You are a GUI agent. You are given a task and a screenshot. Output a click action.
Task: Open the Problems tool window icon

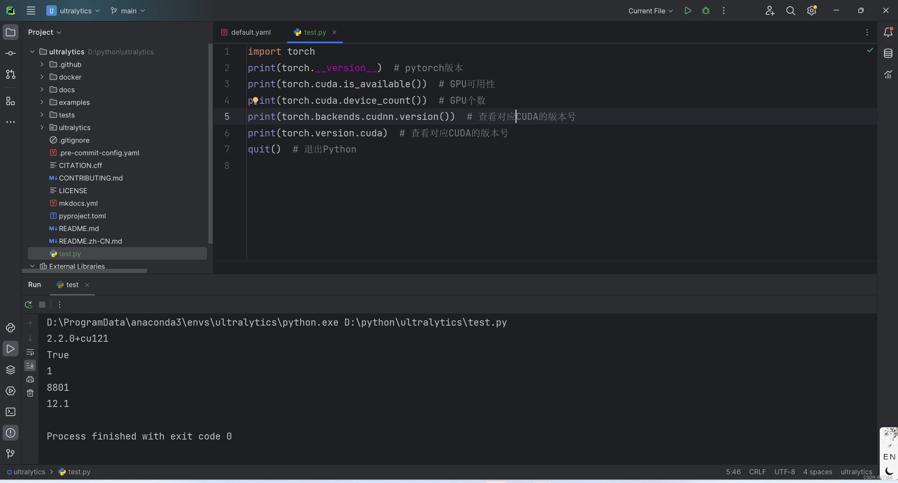[x=11, y=433]
